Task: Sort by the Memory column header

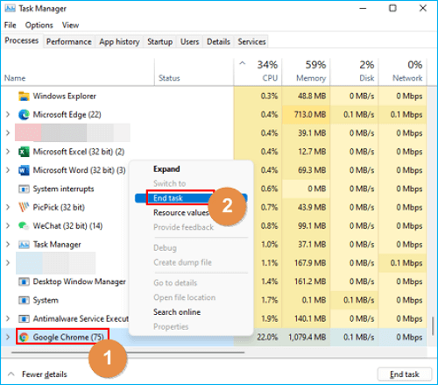Action: pyautogui.click(x=306, y=71)
